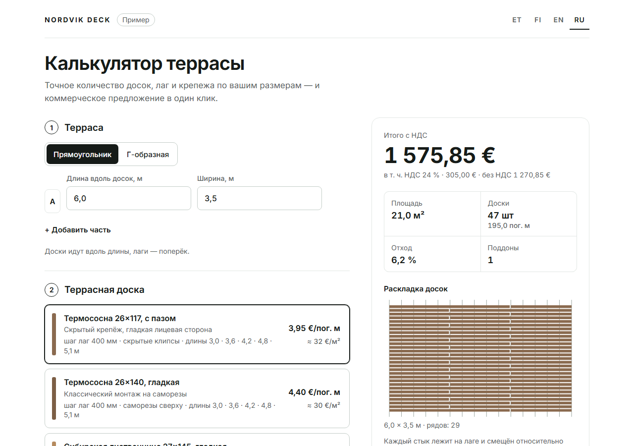Image resolution: width=634 pixels, height=446 pixels.
Task: Select the RU language tab
Action: [580, 20]
